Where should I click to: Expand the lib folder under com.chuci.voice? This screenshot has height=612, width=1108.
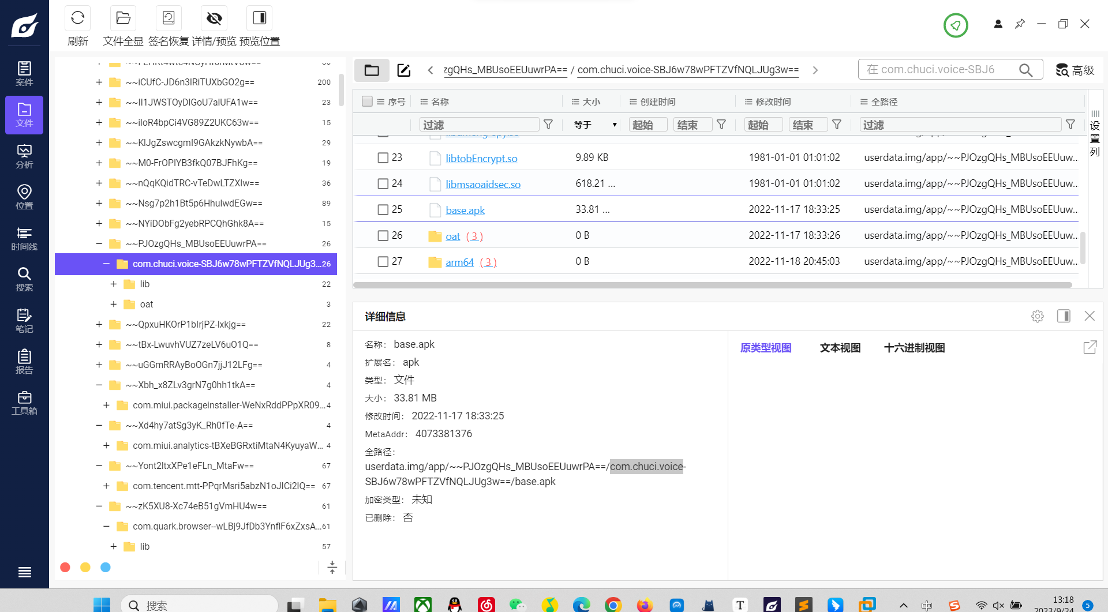(113, 284)
